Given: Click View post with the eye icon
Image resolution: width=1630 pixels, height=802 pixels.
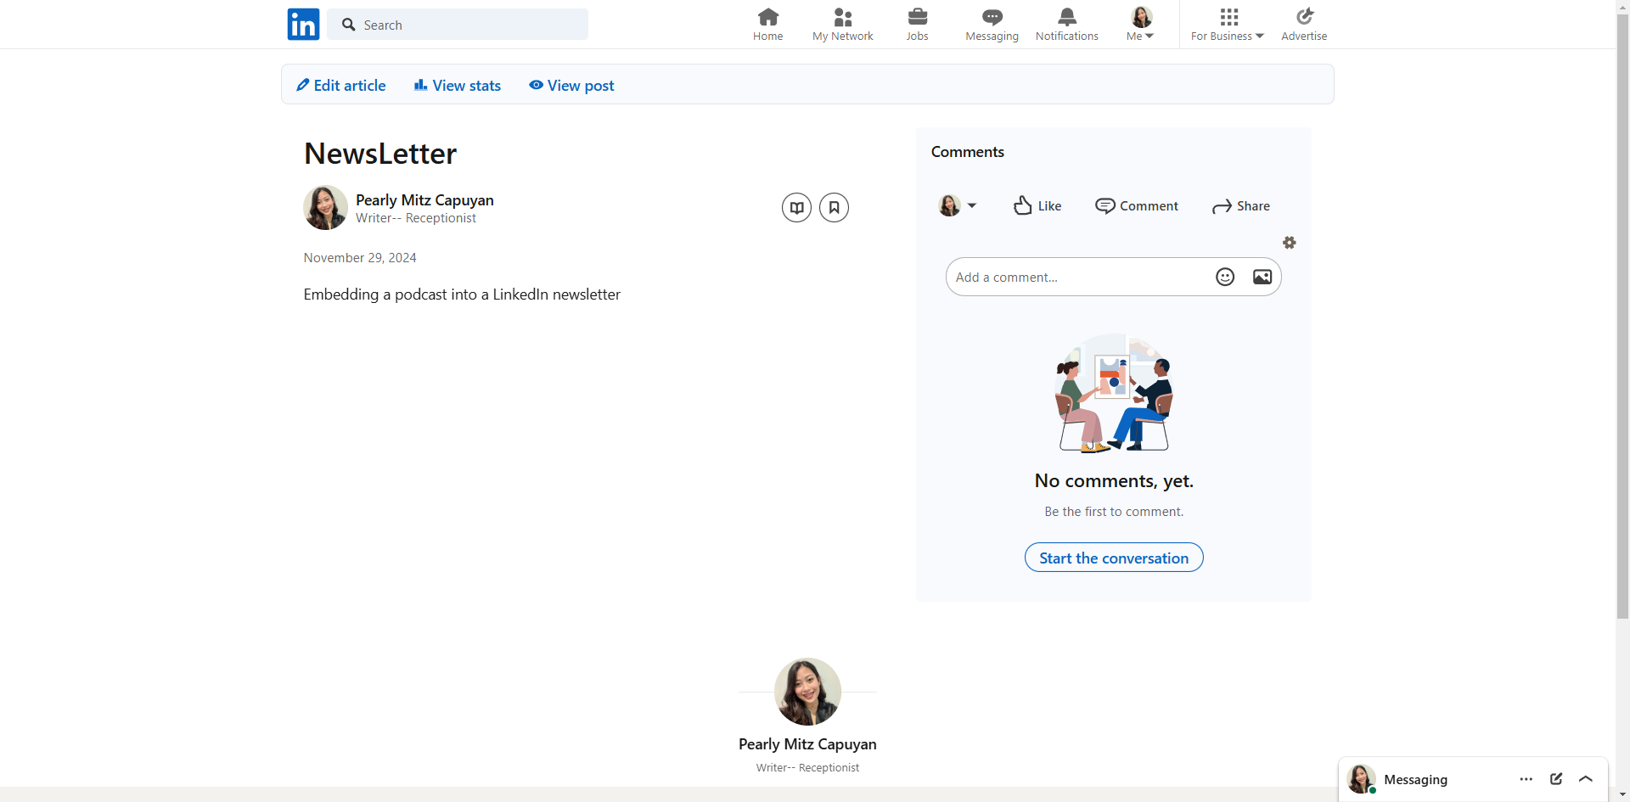Looking at the screenshot, I should tap(571, 86).
